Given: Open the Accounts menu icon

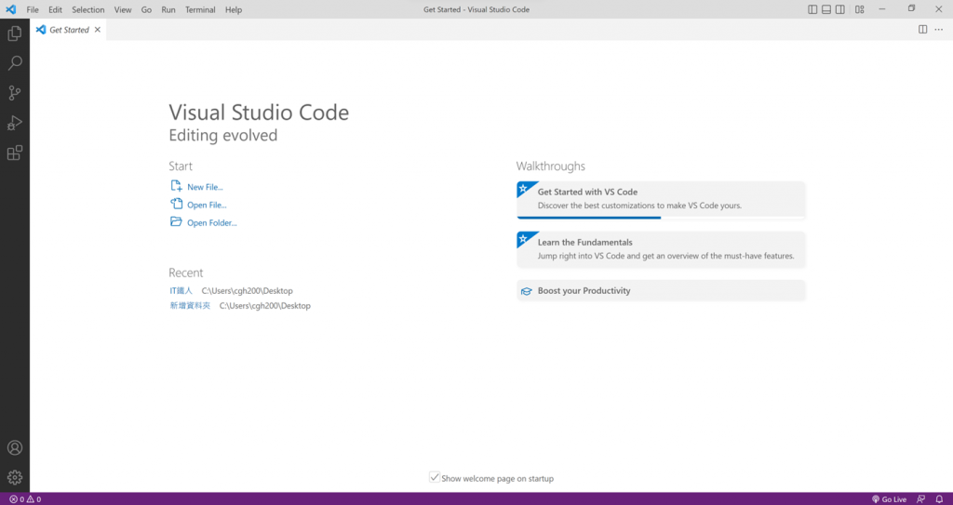Looking at the screenshot, I should pyautogui.click(x=15, y=448).
